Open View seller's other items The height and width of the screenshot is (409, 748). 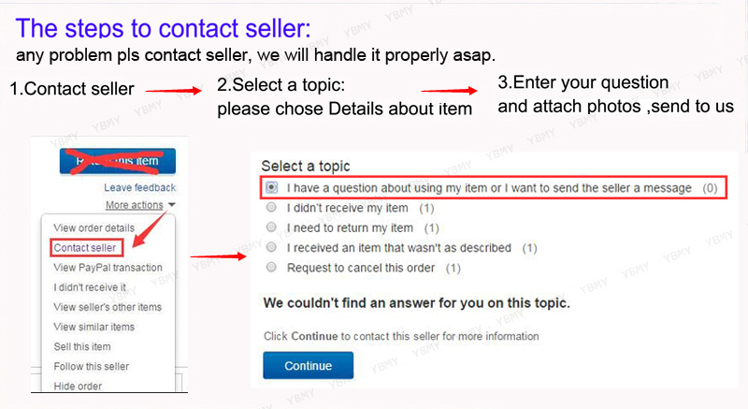pos(108,307)
